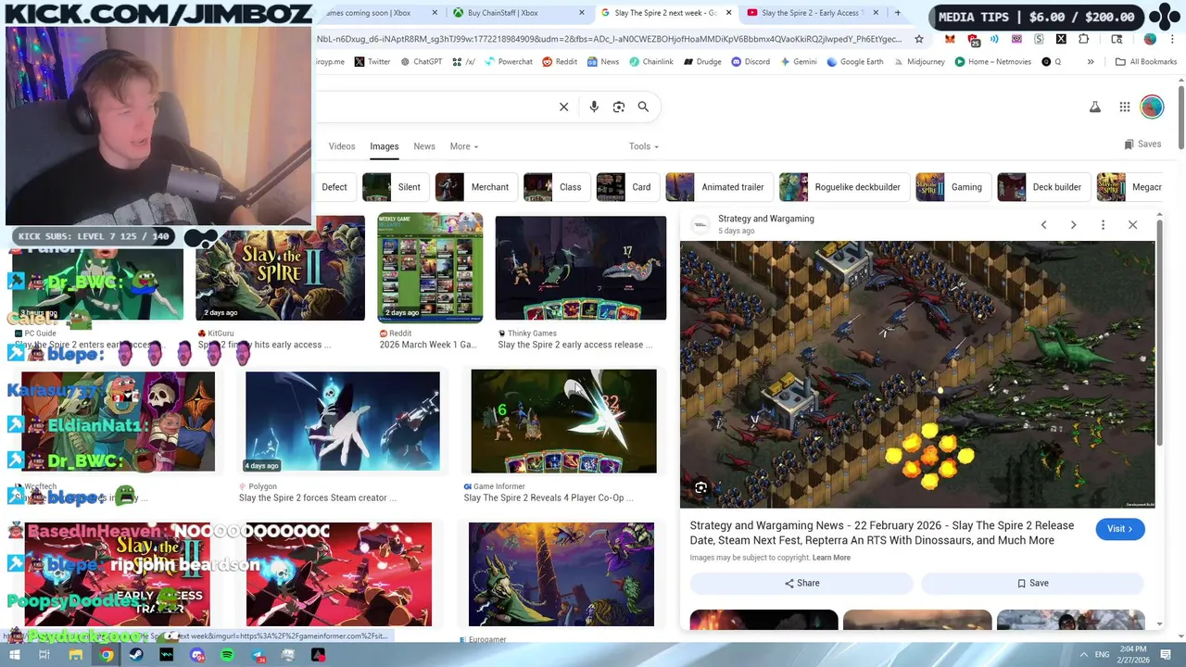Open Twitter bookmark
The width and height of the screenshot is (1186, 667).
[372, 62]
